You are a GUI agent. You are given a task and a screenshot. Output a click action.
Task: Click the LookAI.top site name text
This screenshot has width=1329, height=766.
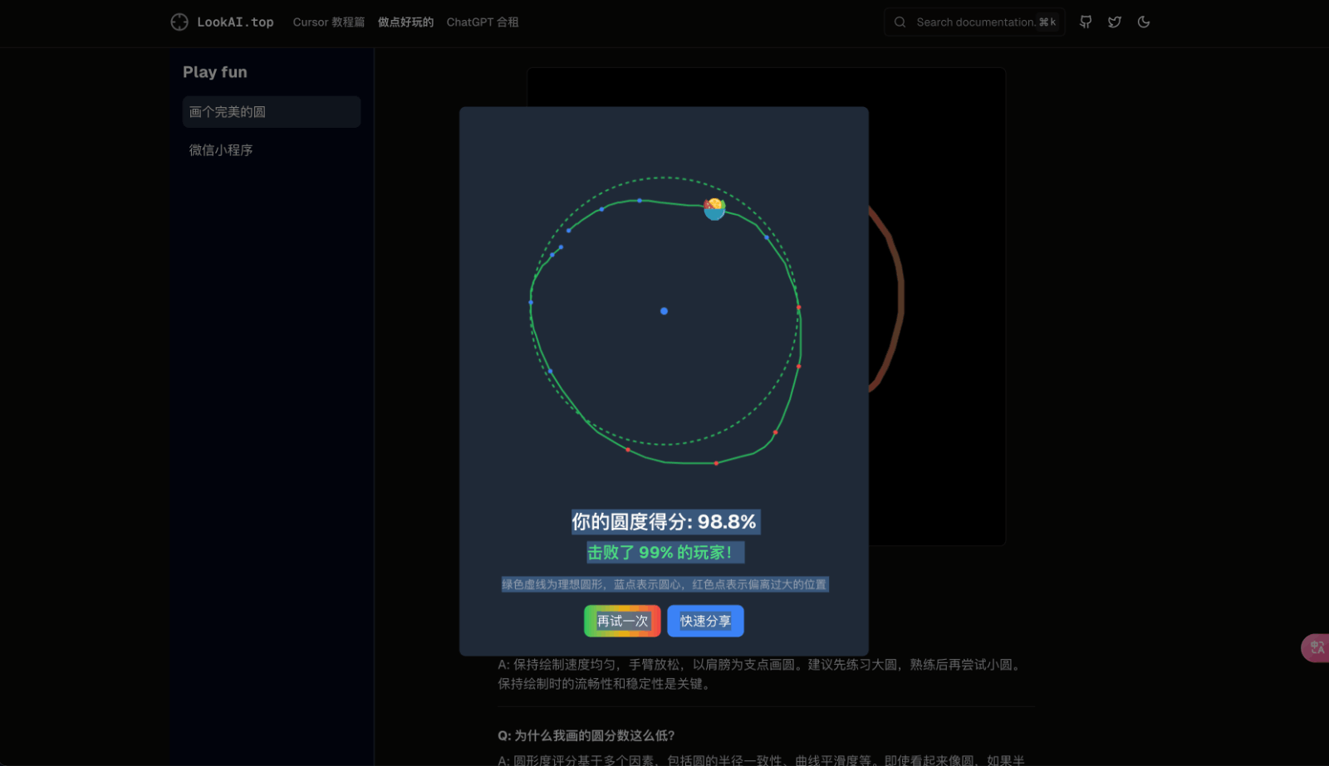pyautogui.click(x=235, y=22)
